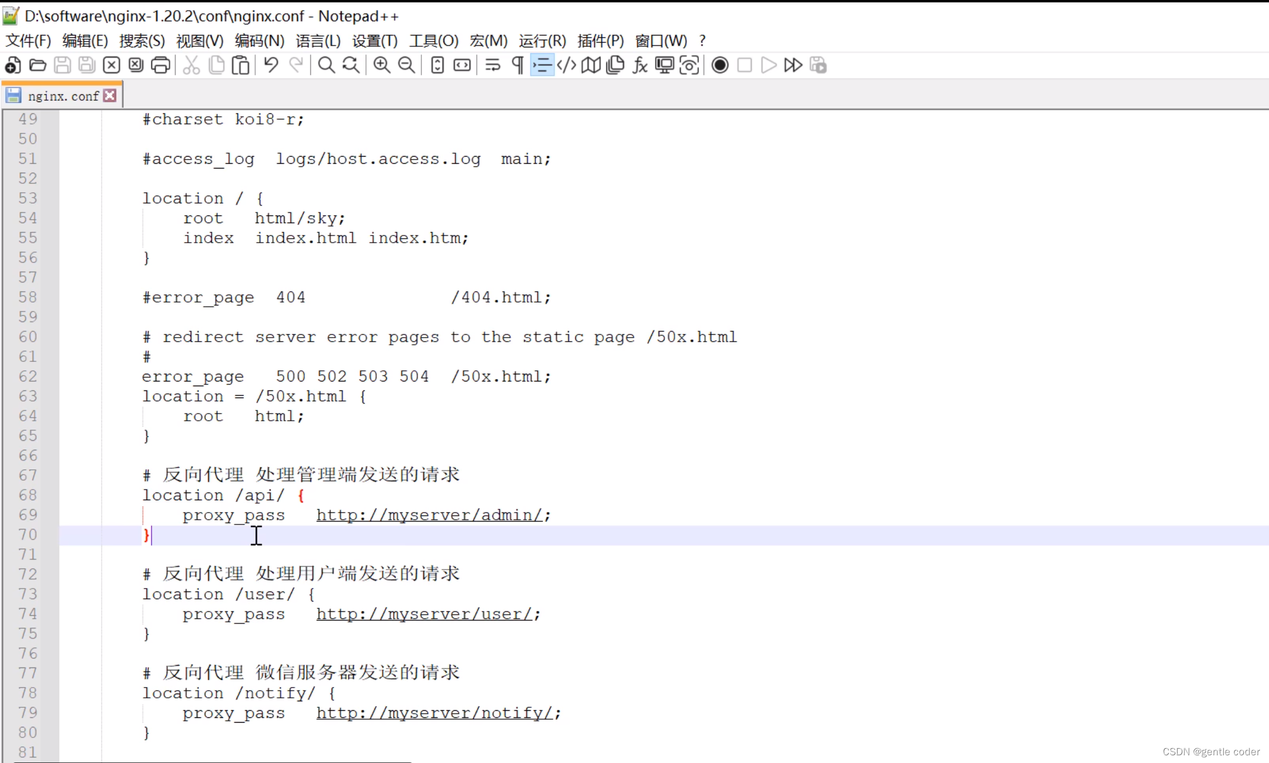The image size is (1269, 763).
Task: Click the Open file folder icon
Action: (x=37, y=65)
